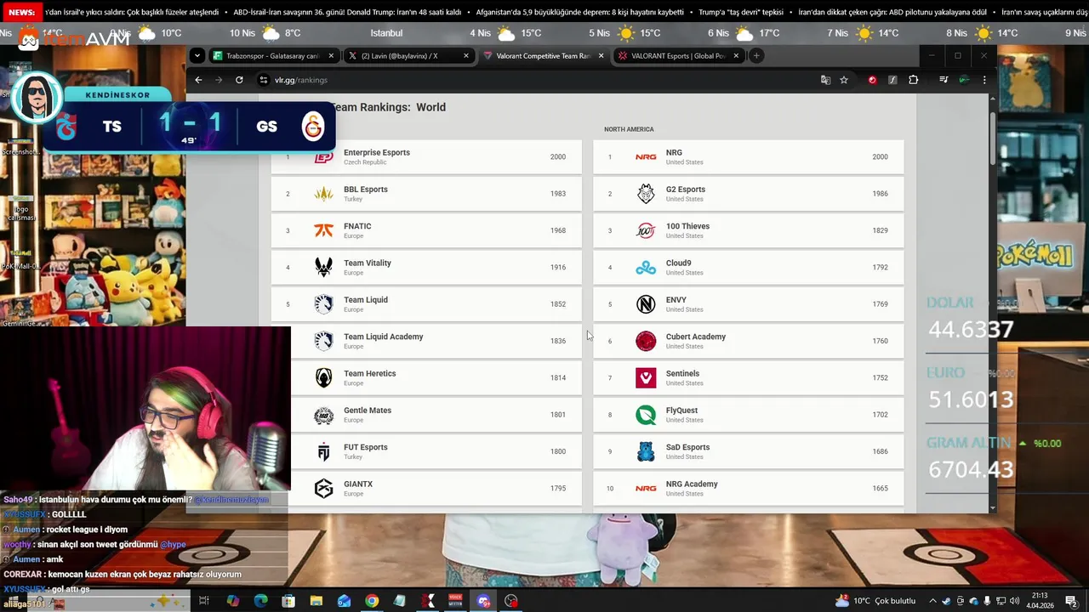The width and height of the screenshot is (1089, 612).
Task: Click the Team Vitality logo
Action: click(x=323, y=267)
